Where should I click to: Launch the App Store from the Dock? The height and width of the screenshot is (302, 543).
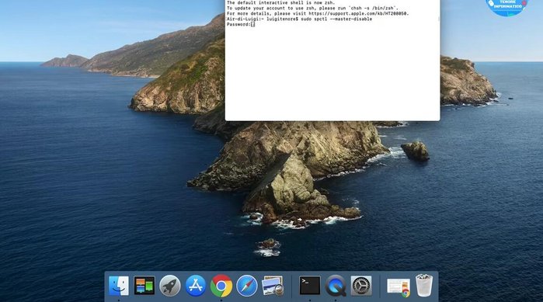tap(196, 286)
